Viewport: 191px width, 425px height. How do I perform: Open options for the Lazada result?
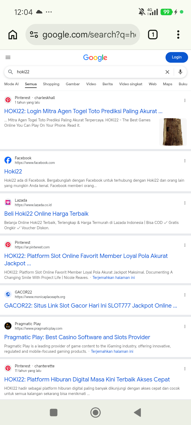tap(185, 203)
